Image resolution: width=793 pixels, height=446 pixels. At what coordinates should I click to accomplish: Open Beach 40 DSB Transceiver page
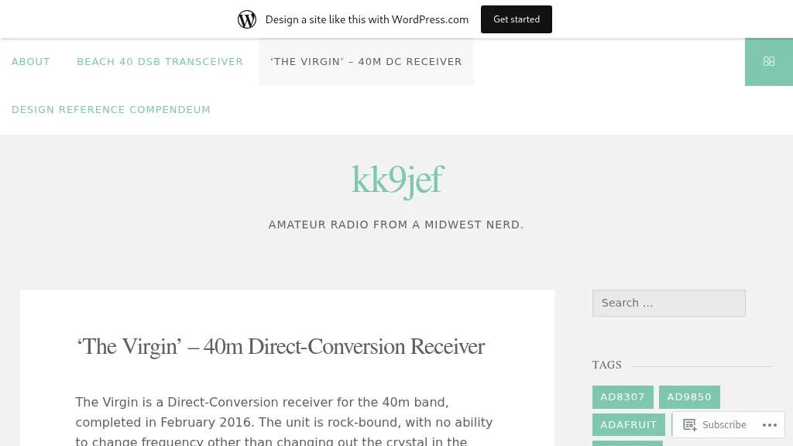(160, 62)
